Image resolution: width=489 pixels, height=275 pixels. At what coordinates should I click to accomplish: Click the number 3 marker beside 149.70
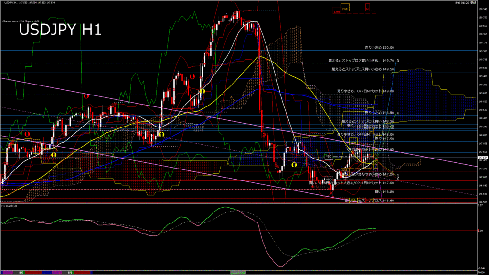(x=398, y=61)
